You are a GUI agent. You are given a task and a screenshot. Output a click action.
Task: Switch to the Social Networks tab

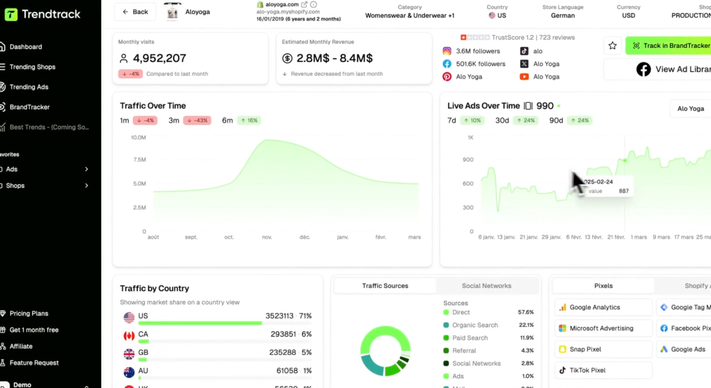[487, 286]
